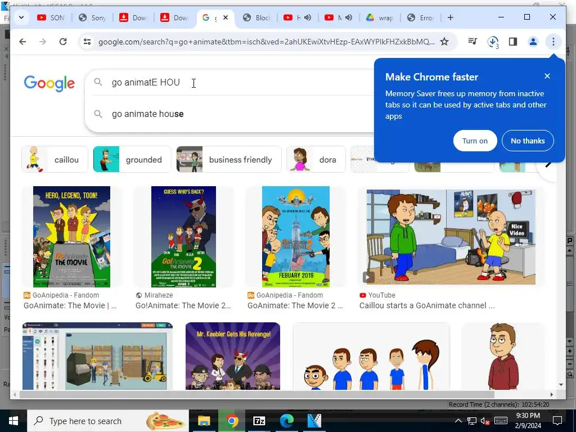Open Chrome downloads icon
The width and height of the screenshot is (576, 432).
coord(493,42)
